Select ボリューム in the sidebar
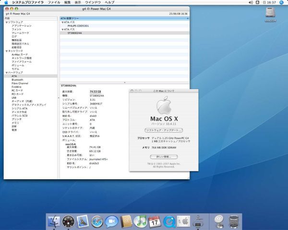 [18, 65]
